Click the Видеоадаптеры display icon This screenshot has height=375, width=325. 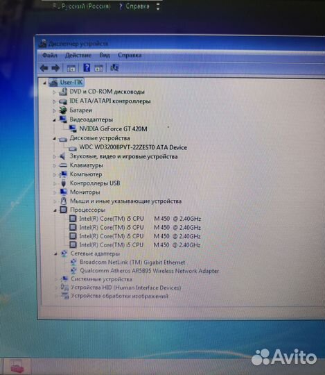(63, 119)
